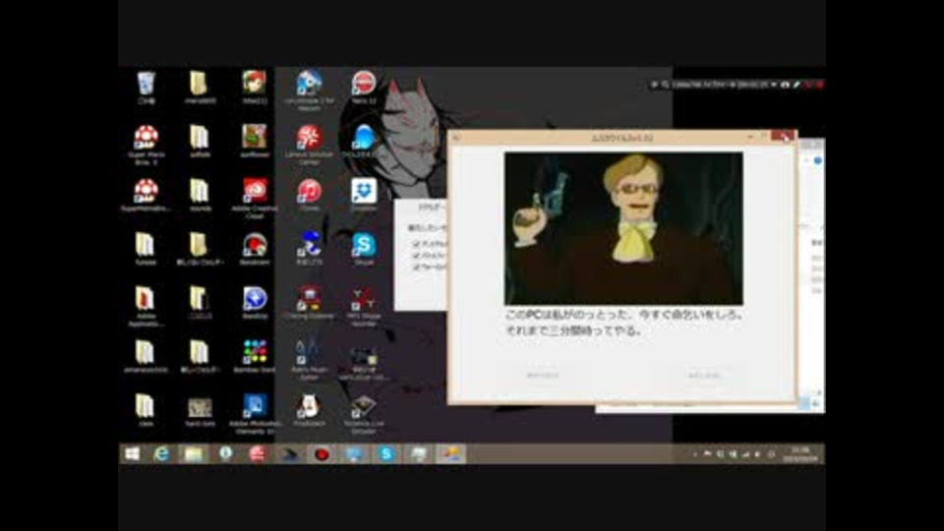944x531 pixels.
Task: Launch Bamboo Dock colorful dots icon
Action: (255, 353)
